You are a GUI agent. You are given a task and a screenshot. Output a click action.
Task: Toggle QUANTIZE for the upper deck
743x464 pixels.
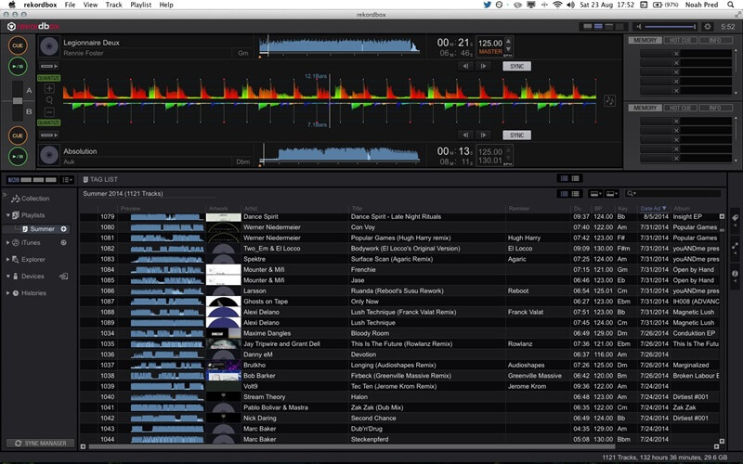48,78
